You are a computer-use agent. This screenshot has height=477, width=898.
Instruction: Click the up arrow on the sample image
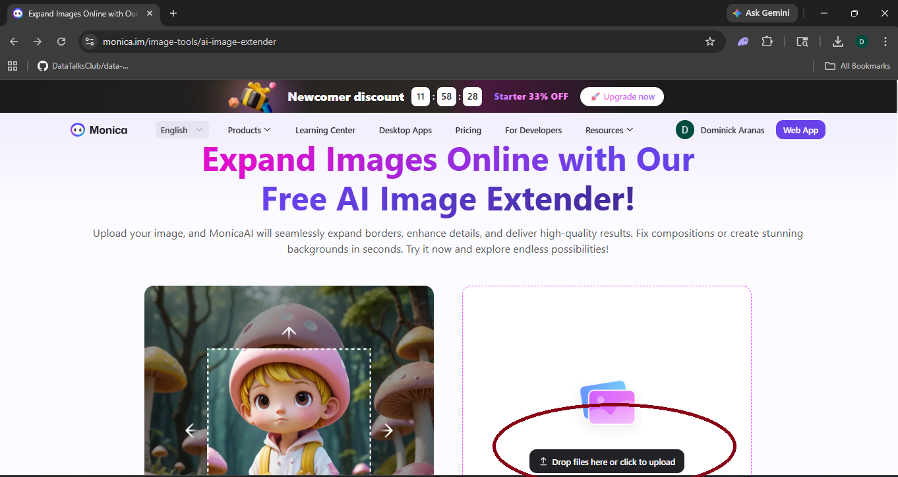point(289,332)
